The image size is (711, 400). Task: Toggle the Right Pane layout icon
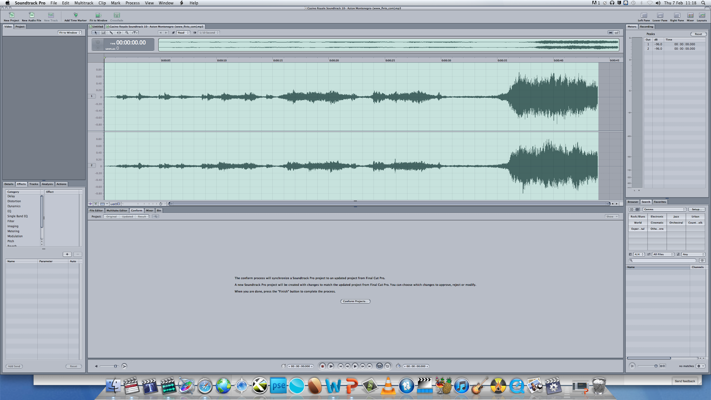point(677,17)
